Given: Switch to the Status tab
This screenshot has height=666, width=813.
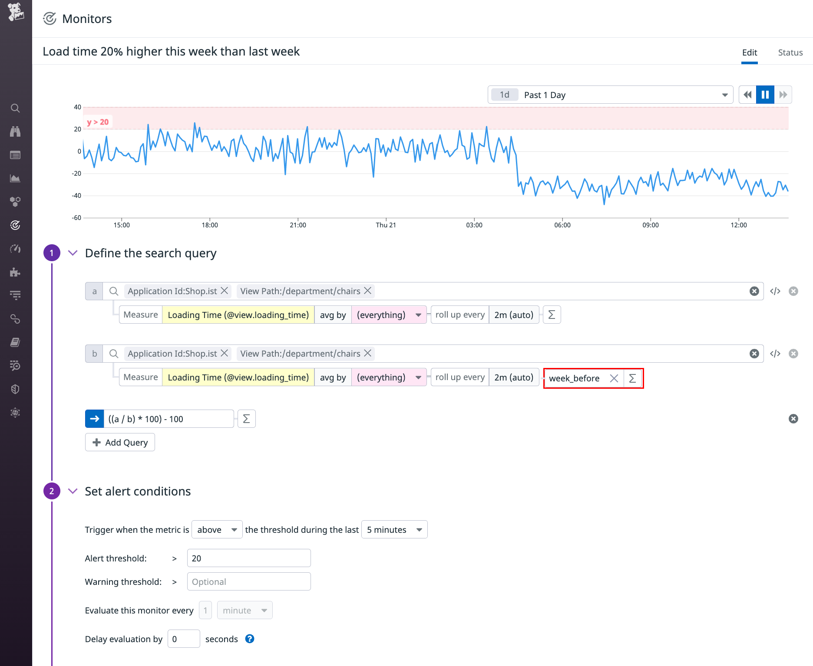Looking at the screenshot, I should click(790, 52).
